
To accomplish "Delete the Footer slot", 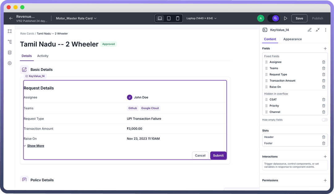I will point(323,143).
